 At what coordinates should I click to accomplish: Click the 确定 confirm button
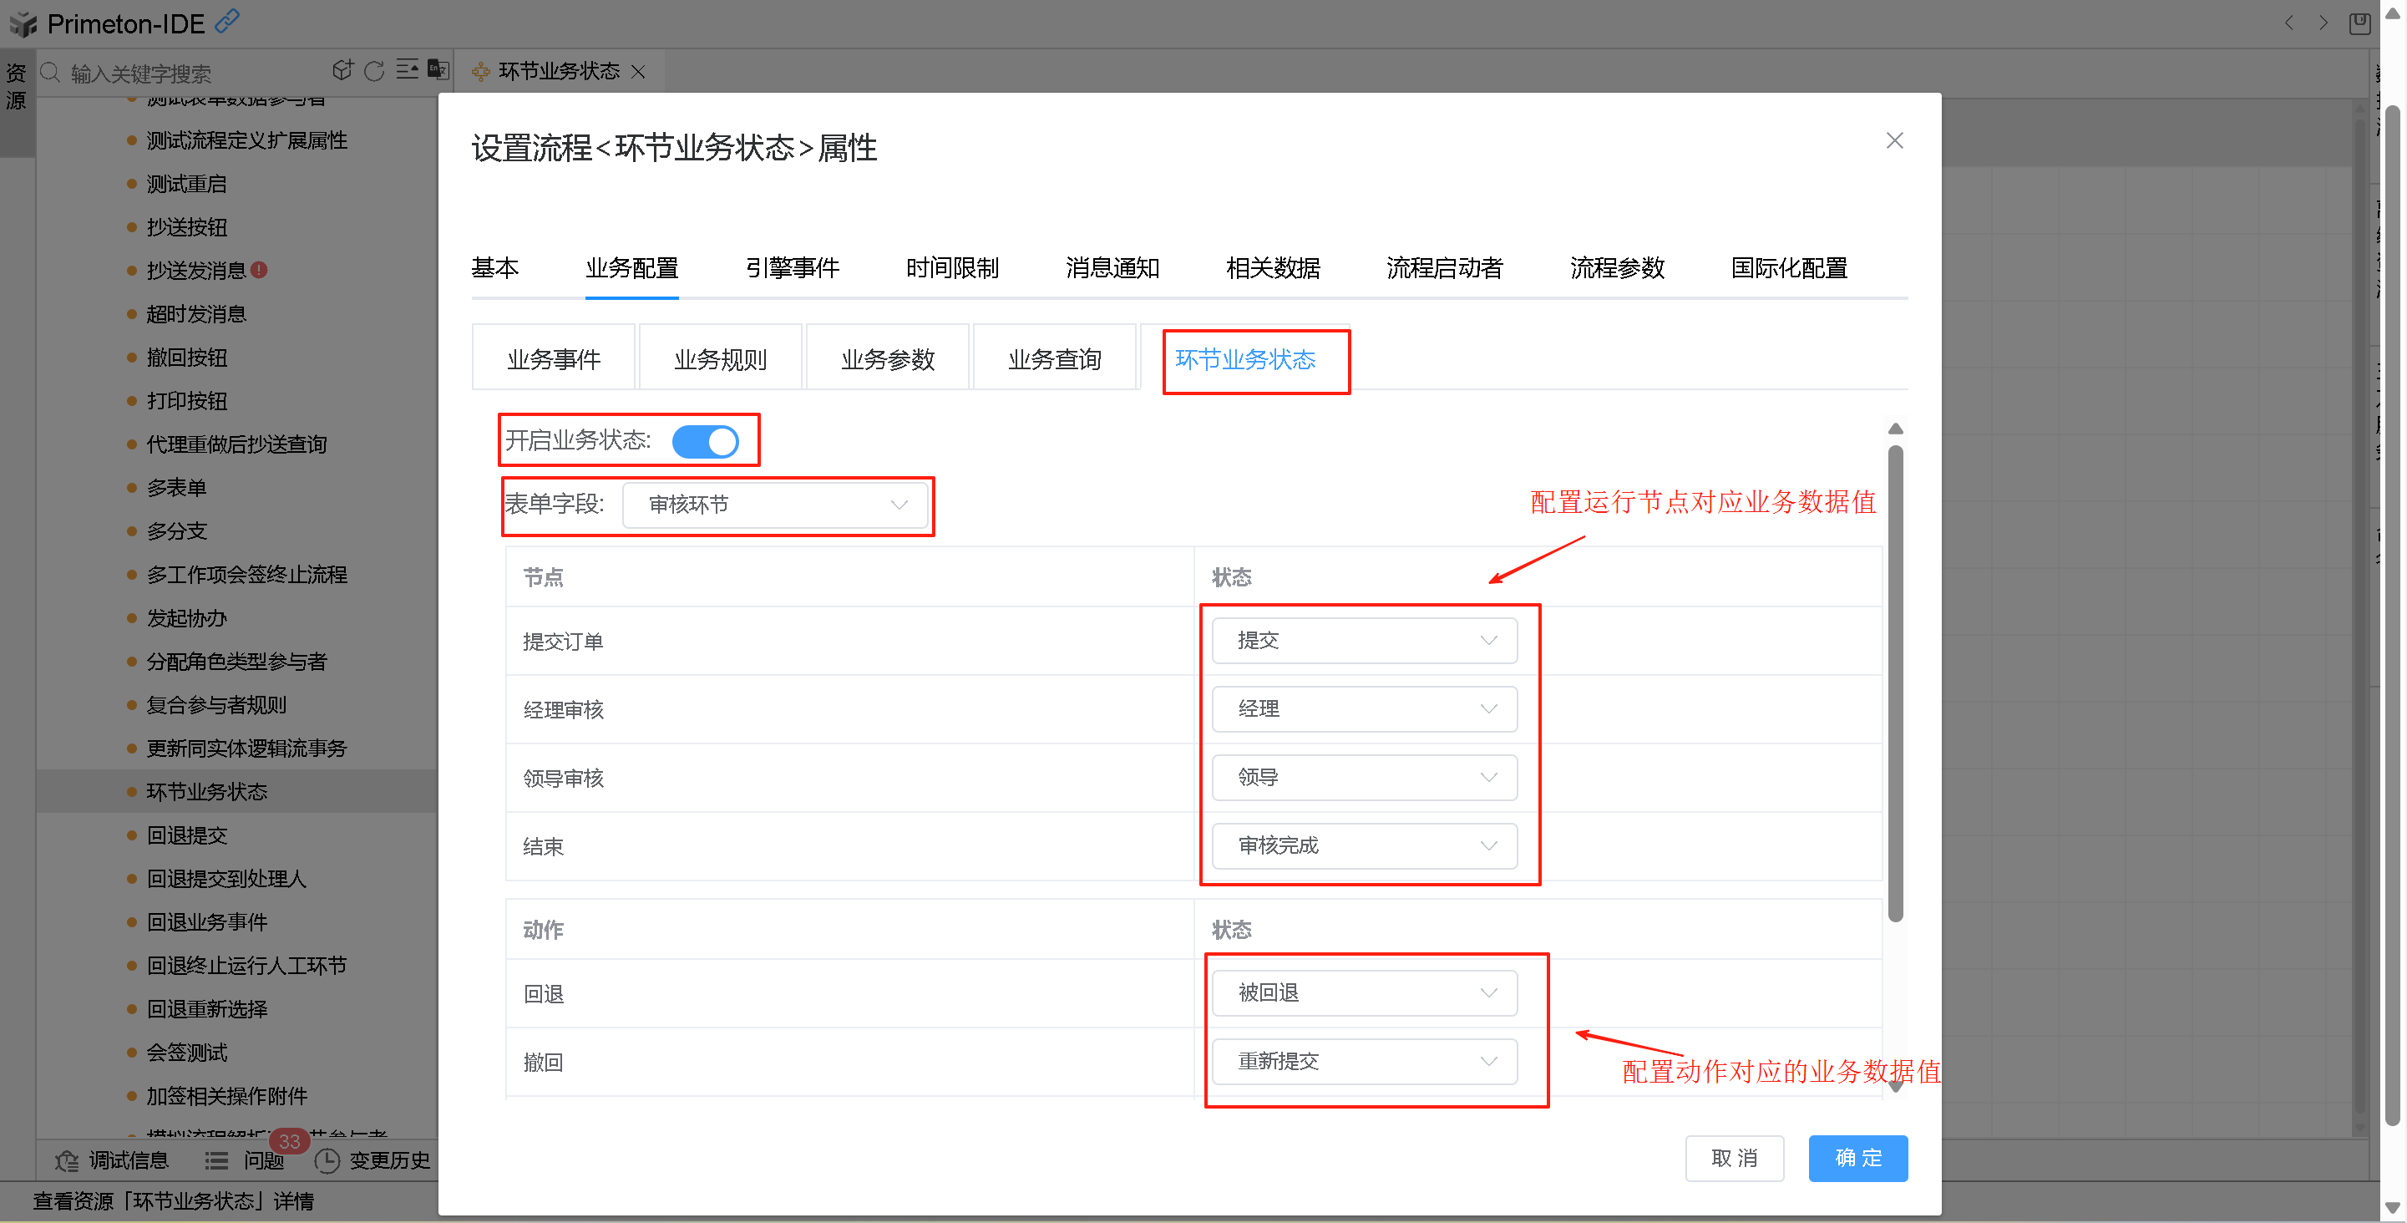click(1857, 1159)
